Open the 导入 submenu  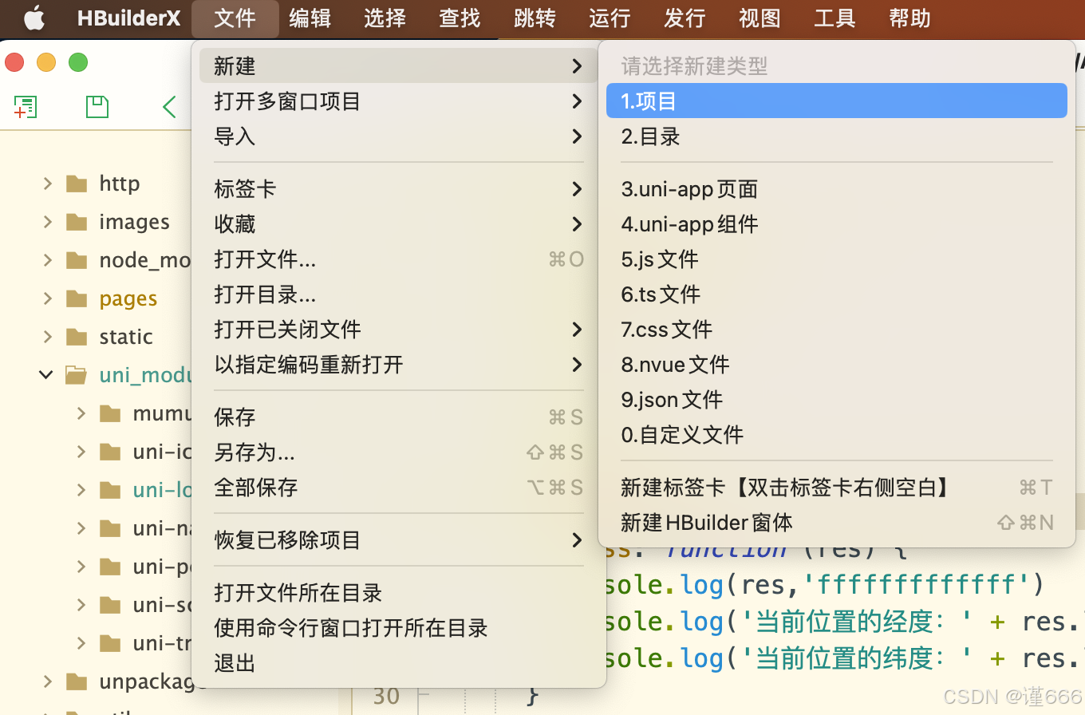[399, 136]
